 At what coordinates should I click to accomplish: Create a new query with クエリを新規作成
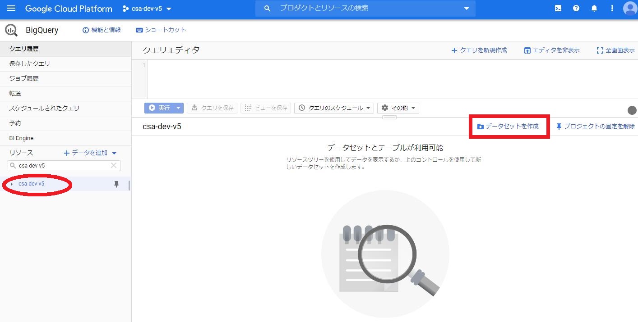[479, 50]
